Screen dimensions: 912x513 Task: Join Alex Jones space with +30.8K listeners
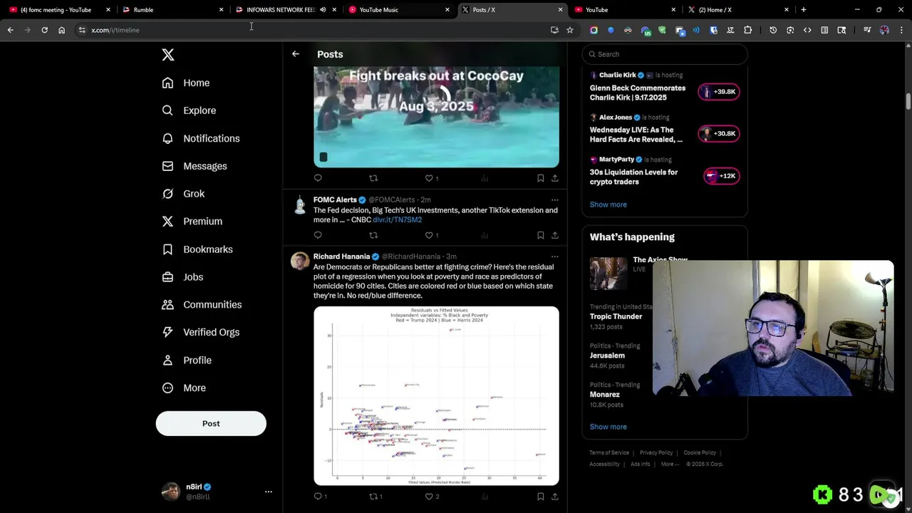tap(719, 134)
